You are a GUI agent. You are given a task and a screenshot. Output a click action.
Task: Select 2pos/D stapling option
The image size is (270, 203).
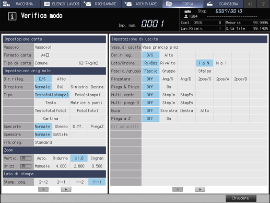coord(240,79)
